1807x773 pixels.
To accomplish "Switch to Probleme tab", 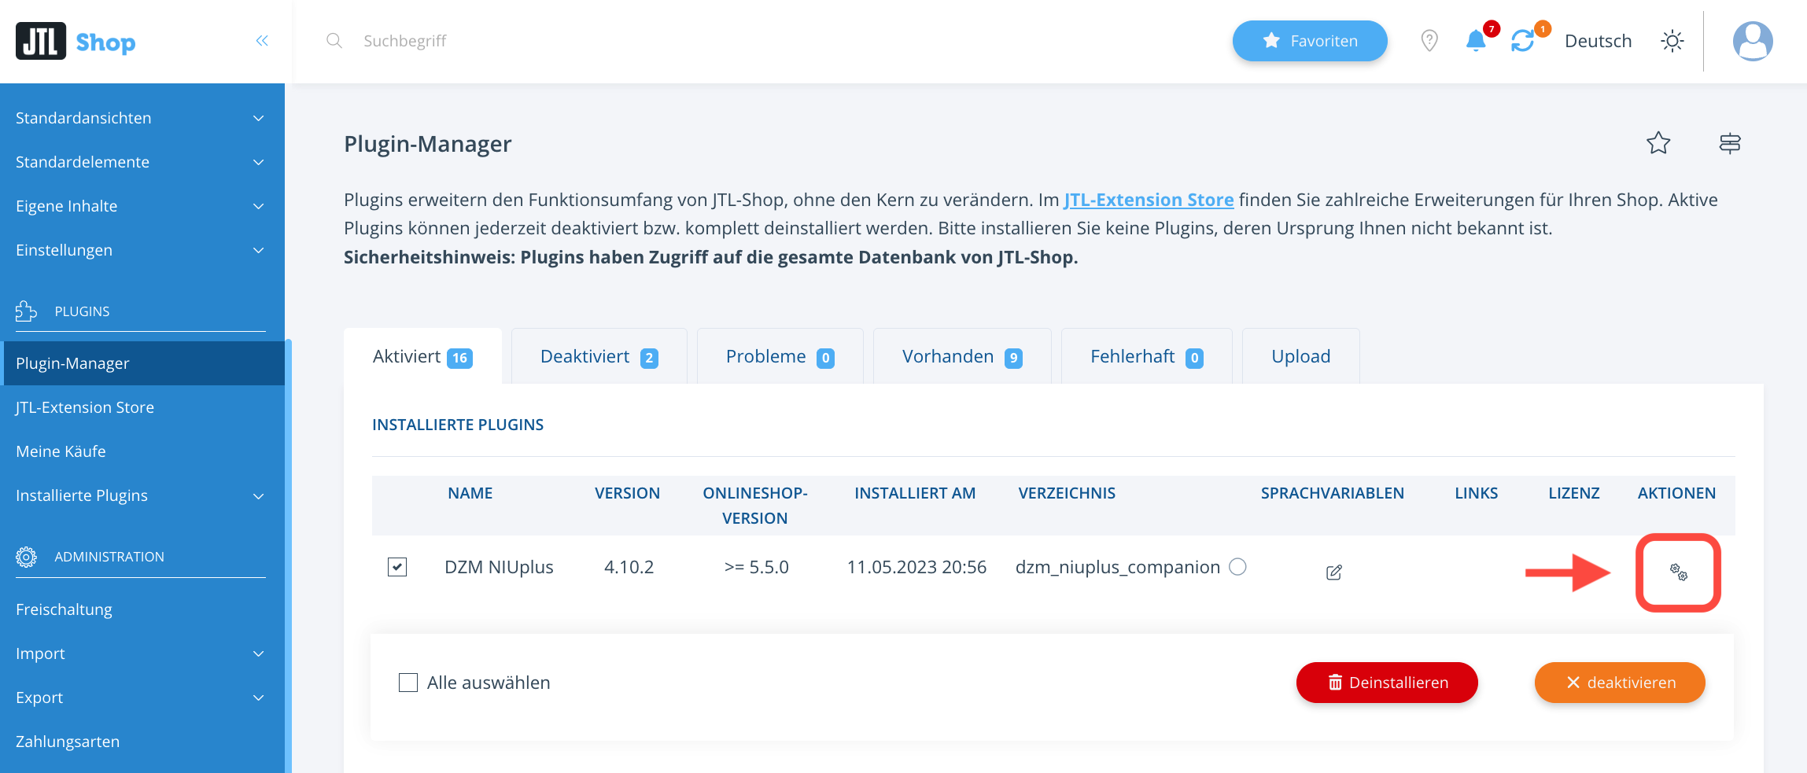I will tap(780, 357).
